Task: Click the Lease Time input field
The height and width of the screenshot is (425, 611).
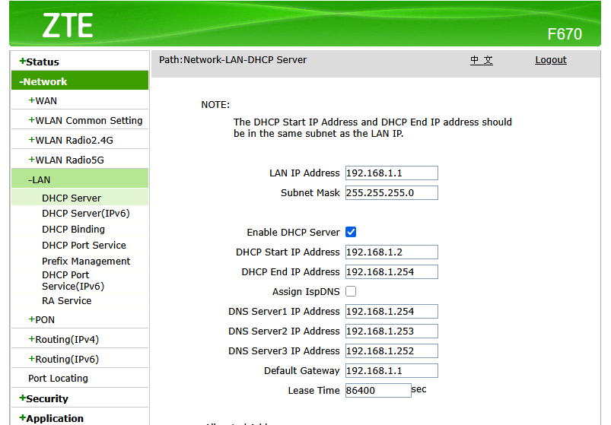Action: coord(377,390)
